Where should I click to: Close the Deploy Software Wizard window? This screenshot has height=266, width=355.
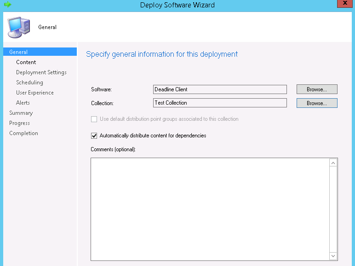(x=345, y=4)
